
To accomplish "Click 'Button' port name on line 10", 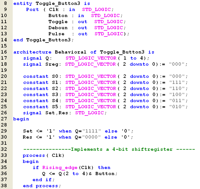I will click(58, 16).
